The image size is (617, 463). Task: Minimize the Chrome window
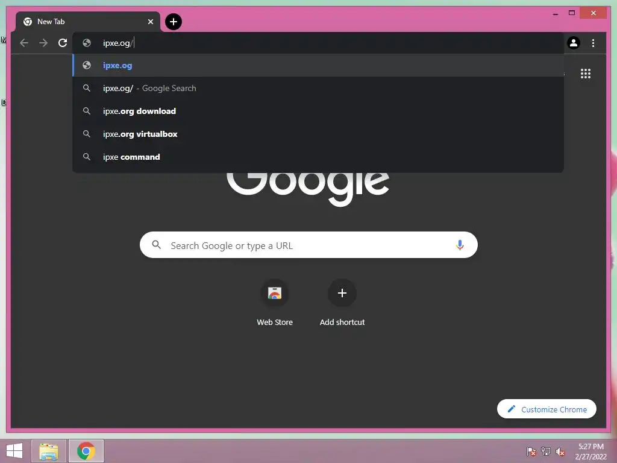[x=555, y=13]
